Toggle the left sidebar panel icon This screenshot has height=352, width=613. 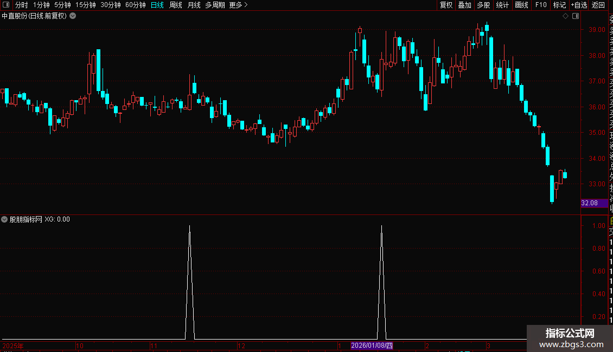pos(6,5)
